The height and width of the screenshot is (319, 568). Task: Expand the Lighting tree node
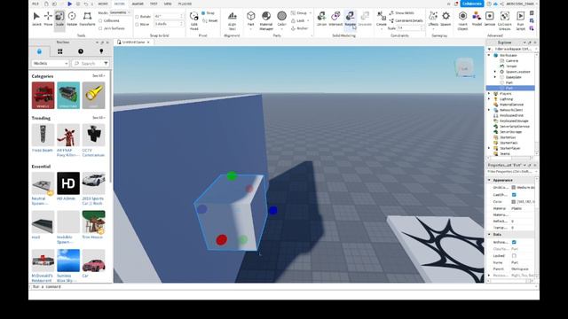coord(489,99)
